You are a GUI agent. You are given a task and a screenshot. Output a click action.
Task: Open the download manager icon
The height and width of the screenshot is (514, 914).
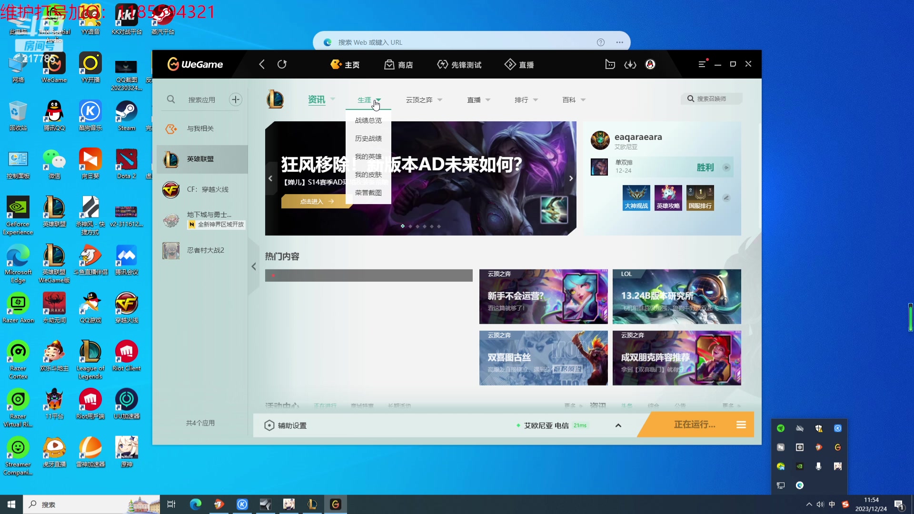tap(630, 64)
